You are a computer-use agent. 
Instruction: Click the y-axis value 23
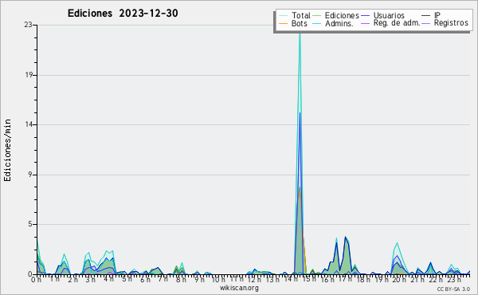pyautogui.click(x=29, y=25)
